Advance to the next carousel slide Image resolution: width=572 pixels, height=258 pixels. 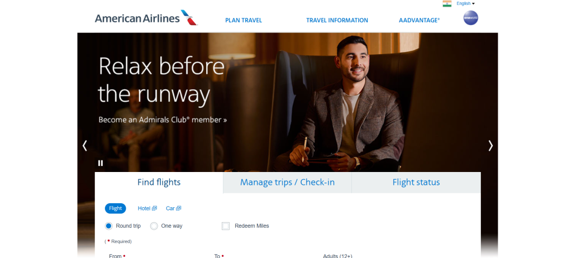[490, 146]
